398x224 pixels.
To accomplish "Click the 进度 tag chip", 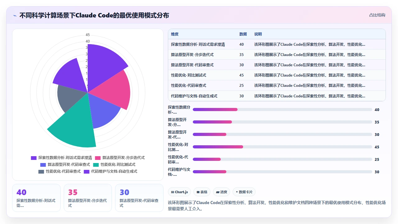I will [221, 192].
